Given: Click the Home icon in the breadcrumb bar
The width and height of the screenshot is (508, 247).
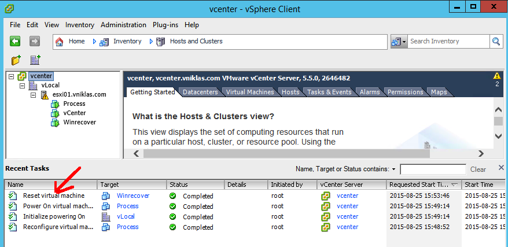Looking at the screenshot, I should (59, 42).
